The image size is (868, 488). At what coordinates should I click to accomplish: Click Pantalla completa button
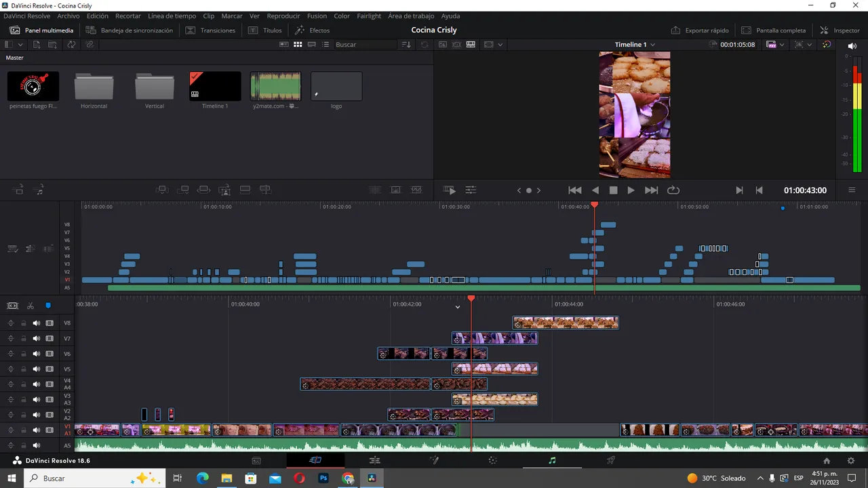click(x=773, y=30)
